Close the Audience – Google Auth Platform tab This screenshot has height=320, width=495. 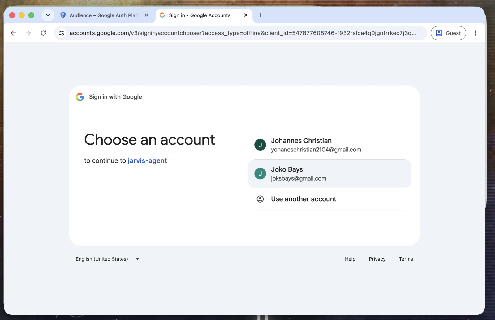[x=147, y=15]
